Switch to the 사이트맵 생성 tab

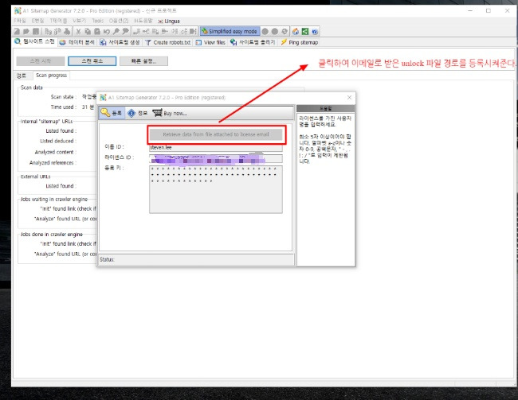point(120,42)
